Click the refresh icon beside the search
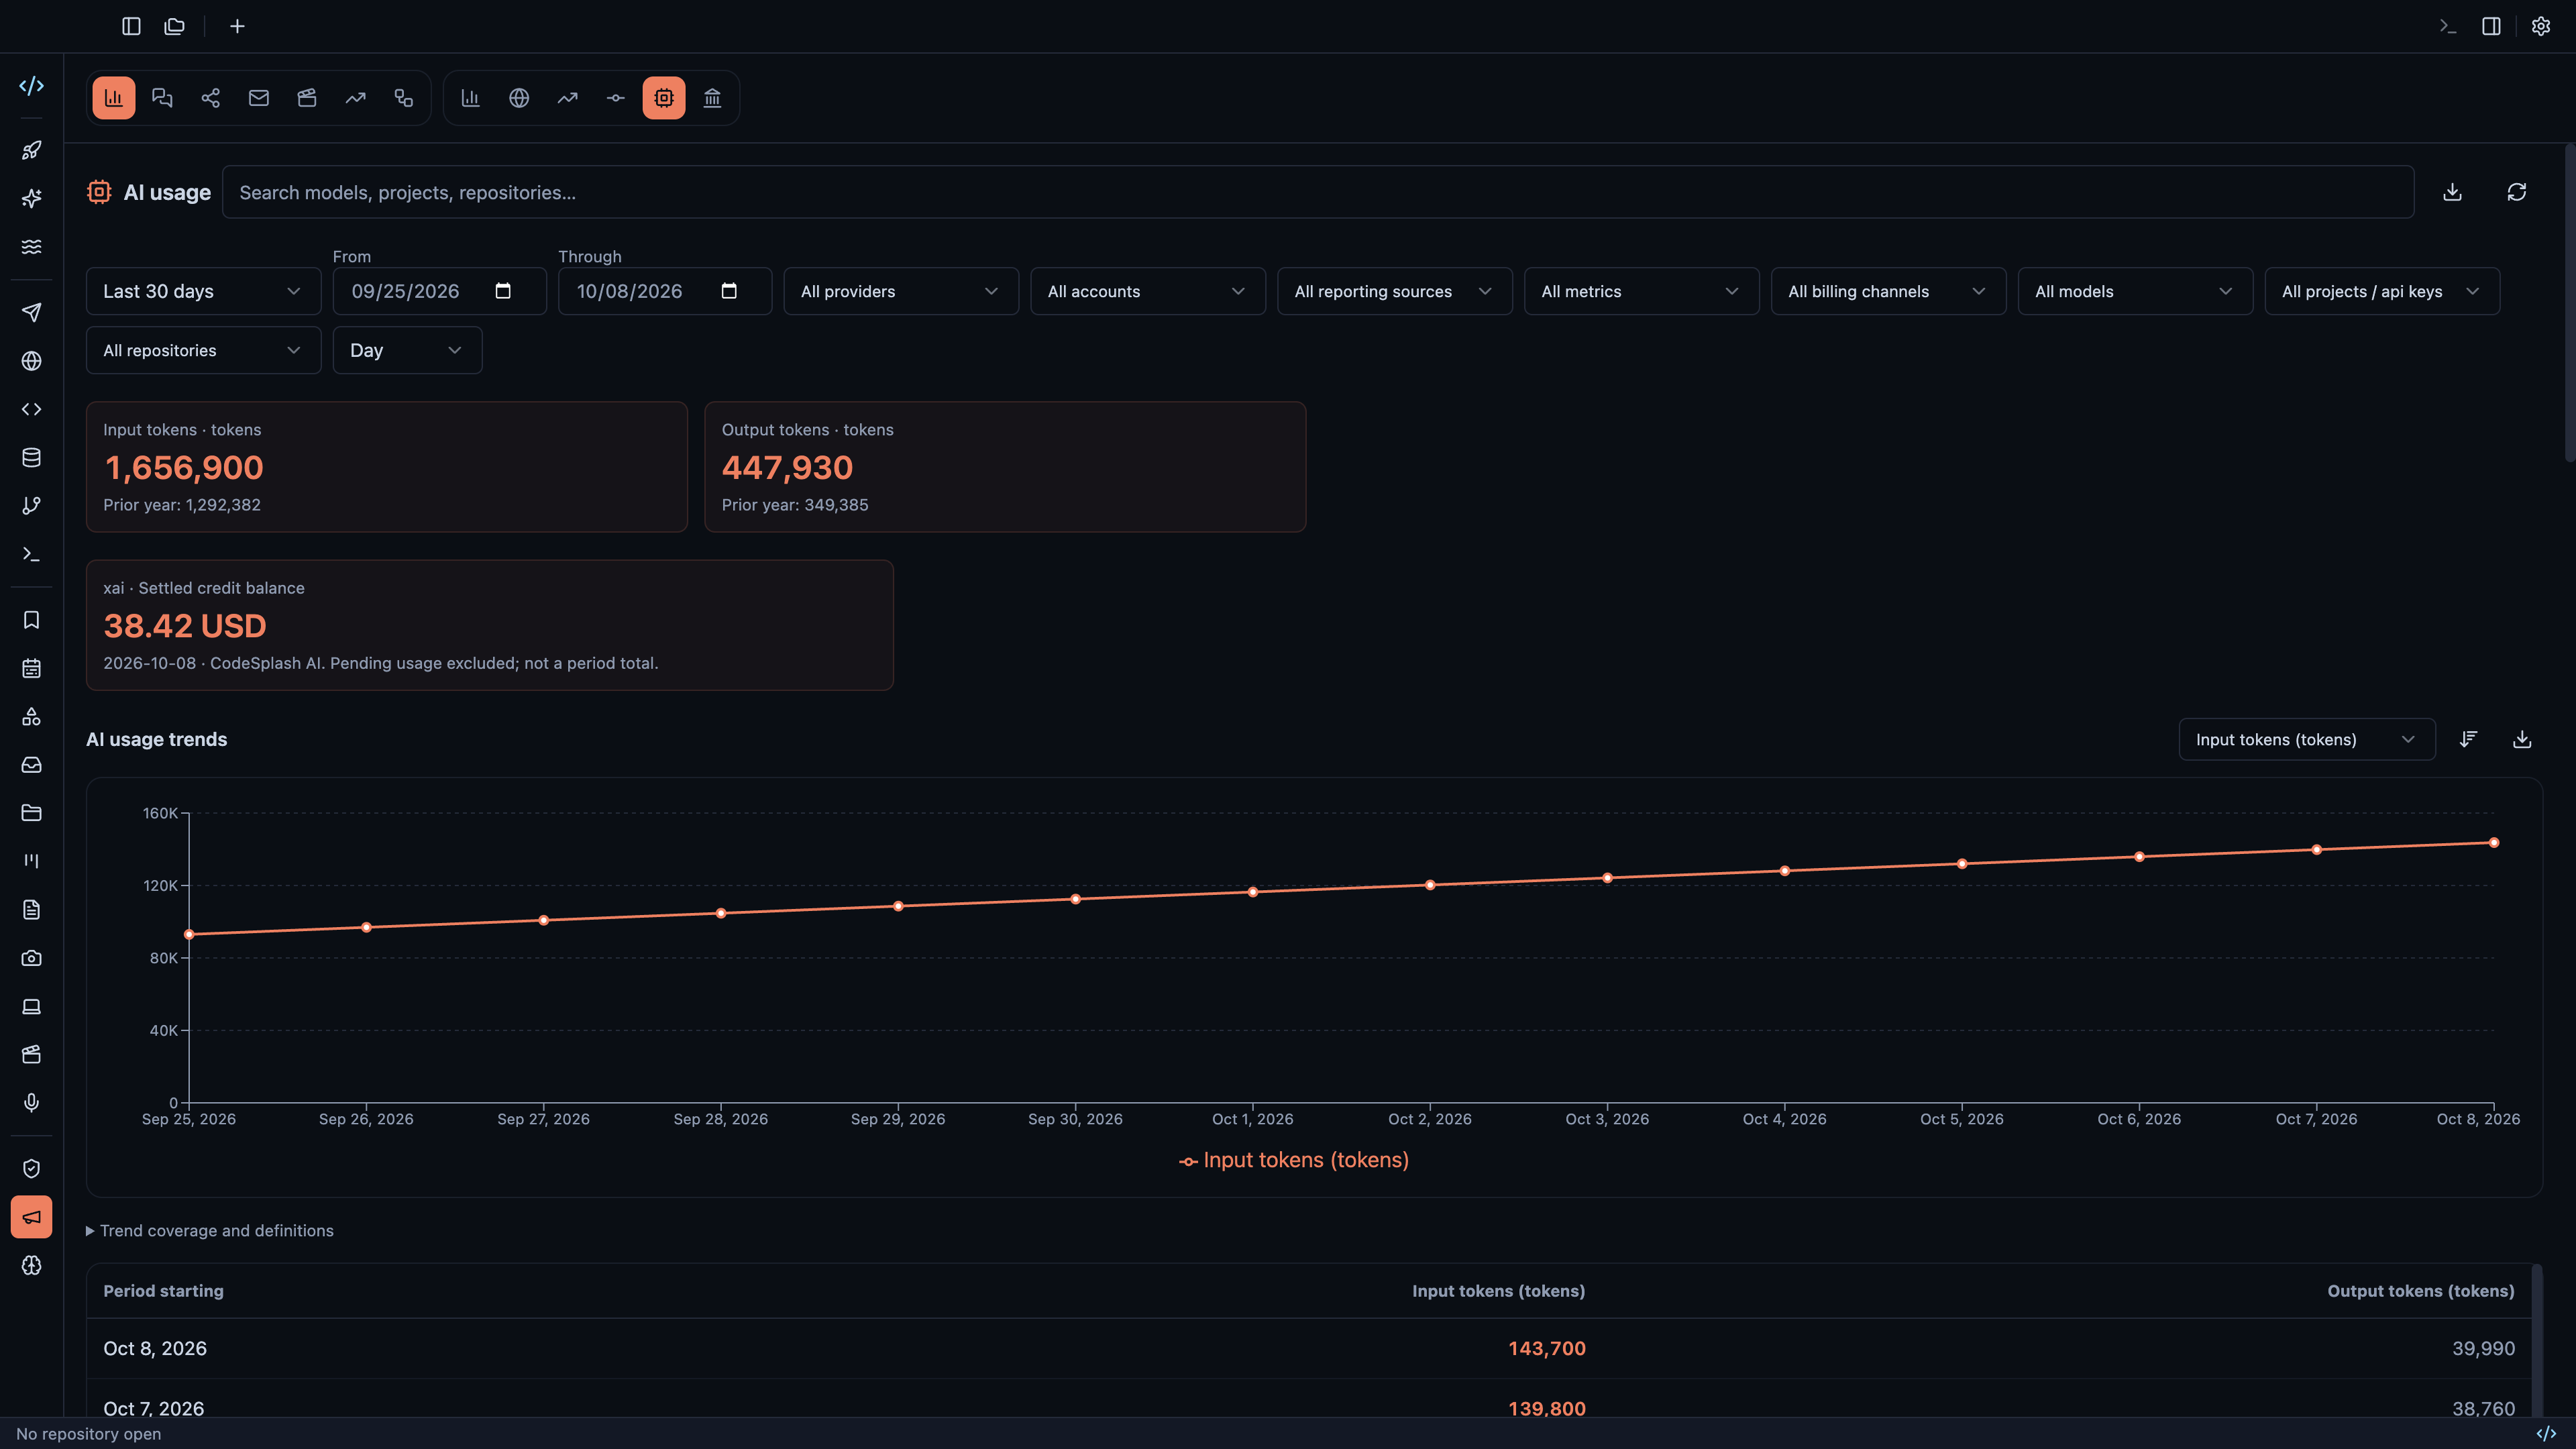The width and height of the screenshot is (2576, 1449). pos(2517,192)
